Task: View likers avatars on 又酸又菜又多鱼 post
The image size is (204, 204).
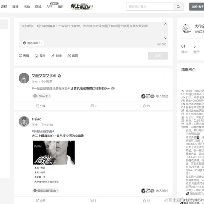Action: (148, 96)
